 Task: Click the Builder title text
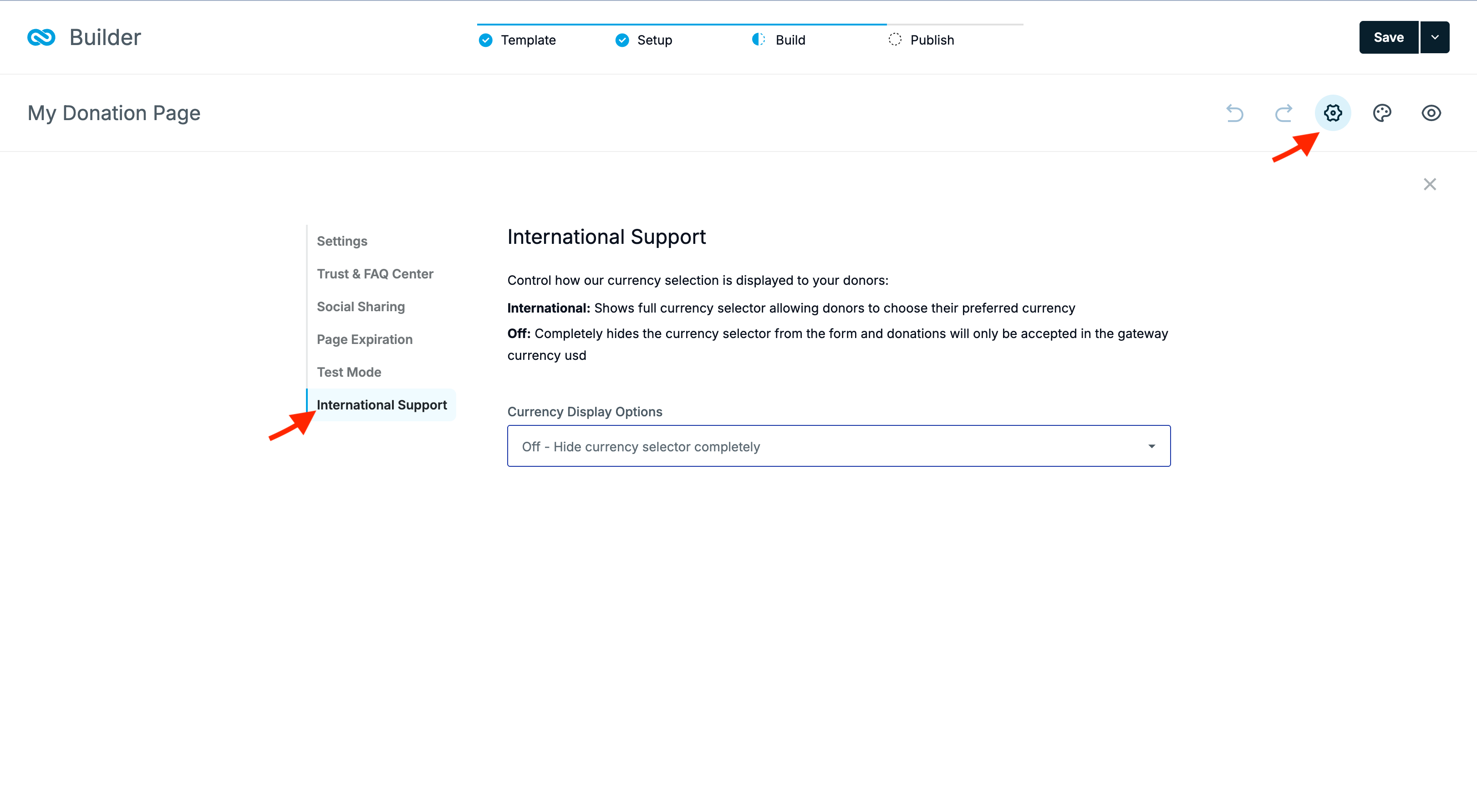pyautogui.click(x=105, y=37)
